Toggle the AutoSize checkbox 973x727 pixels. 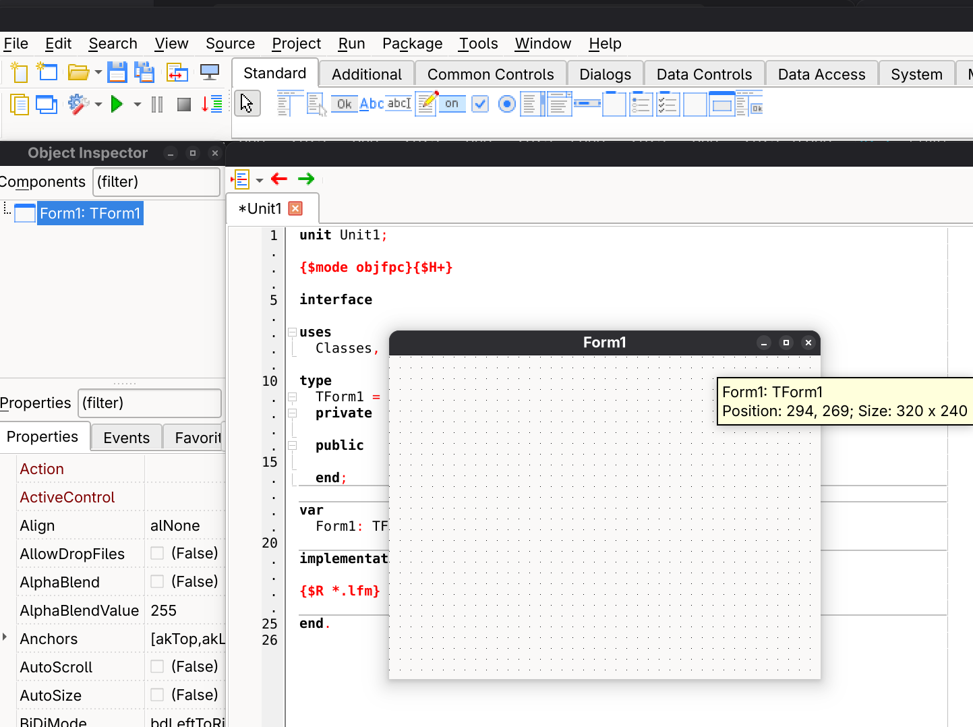[x=157, y=695]
